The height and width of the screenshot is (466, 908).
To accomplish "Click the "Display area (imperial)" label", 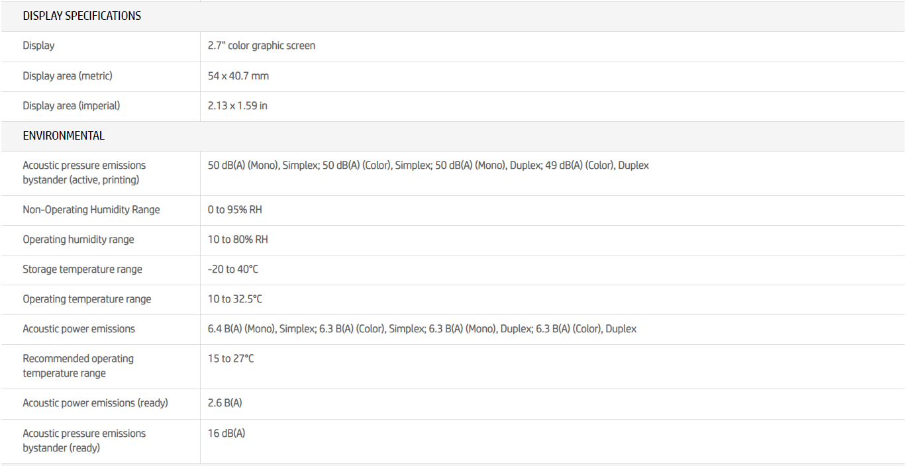I will (x=72, y=106).
